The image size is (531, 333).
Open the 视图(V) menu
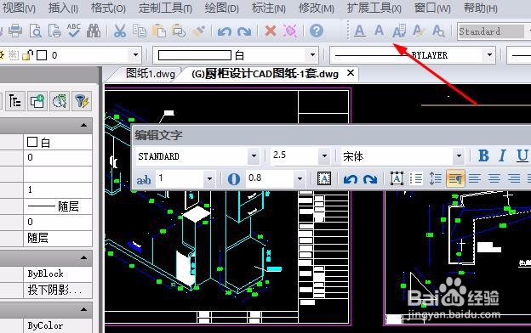[19, 8]
